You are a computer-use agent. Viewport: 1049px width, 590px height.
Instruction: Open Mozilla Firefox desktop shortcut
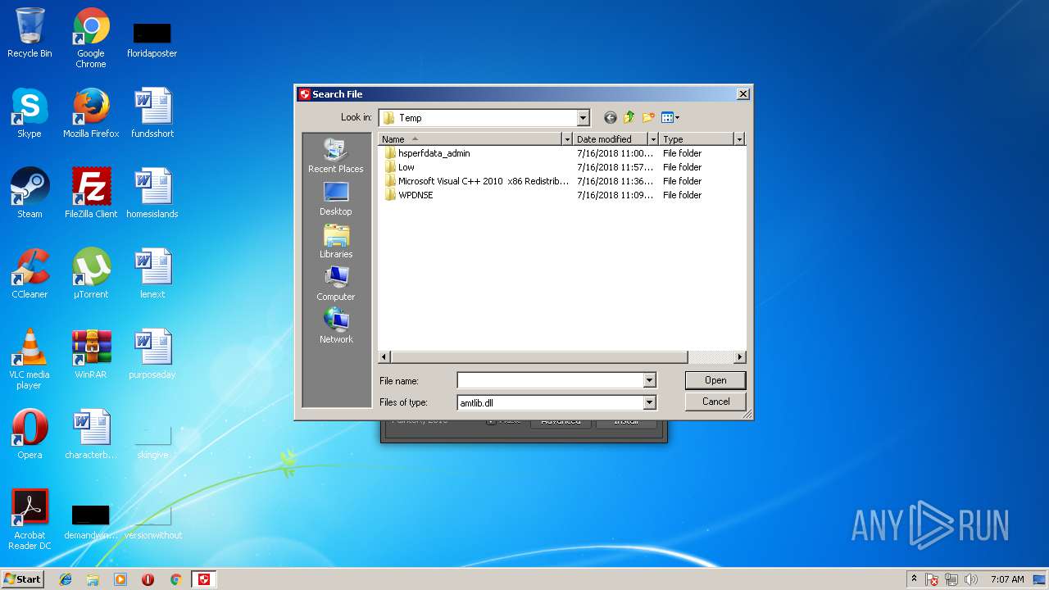91,113
